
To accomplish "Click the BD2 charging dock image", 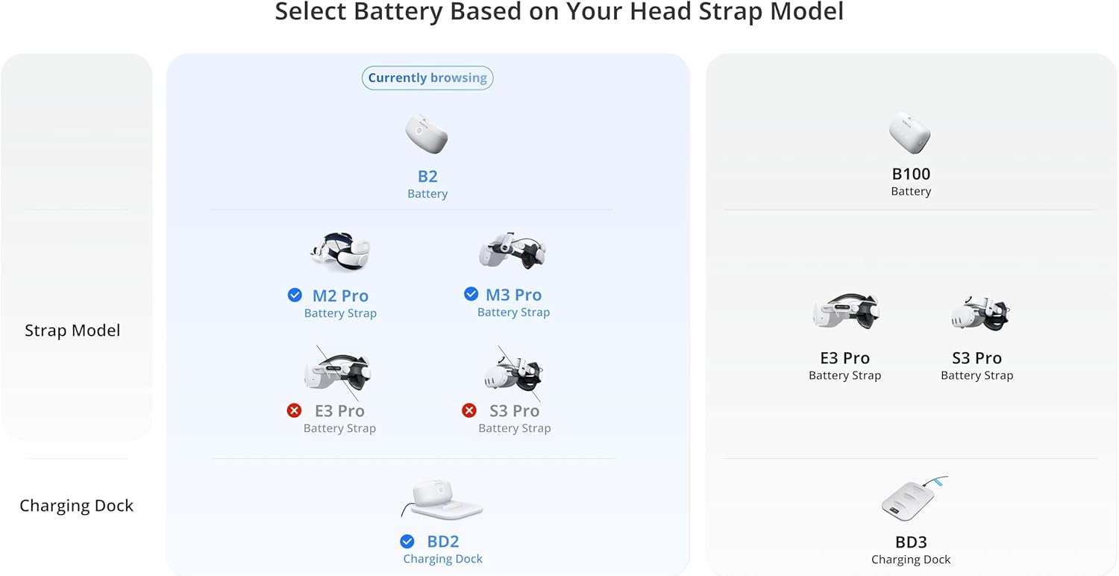I will (442, 499).
